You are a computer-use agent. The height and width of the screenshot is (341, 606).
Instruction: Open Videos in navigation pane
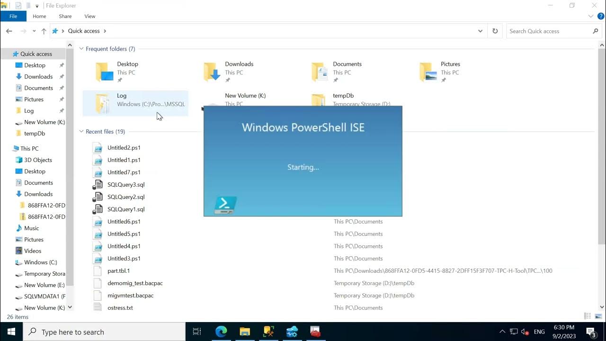click(33, 251)
